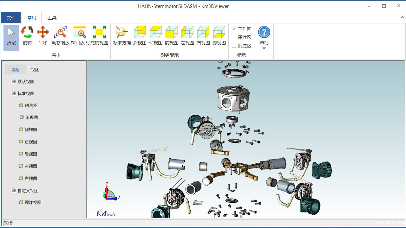
Task: Enable the 属性区 checkbox
Action: coord(234,37)
